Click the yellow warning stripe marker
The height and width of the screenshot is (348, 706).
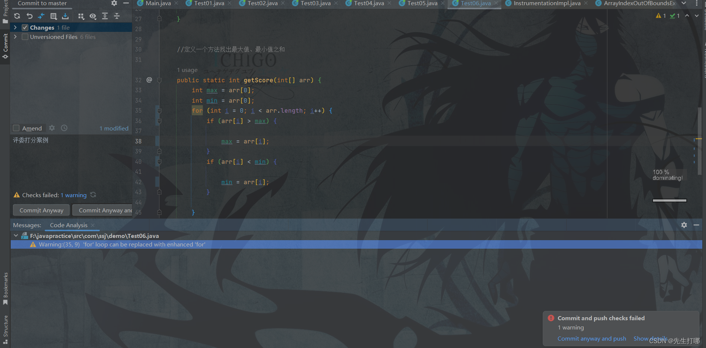click(x=699, y=139)
